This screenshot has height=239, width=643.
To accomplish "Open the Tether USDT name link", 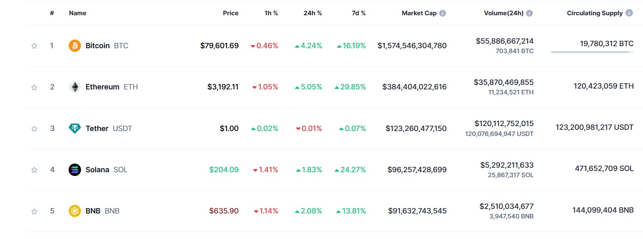I will tap(109, 129).
